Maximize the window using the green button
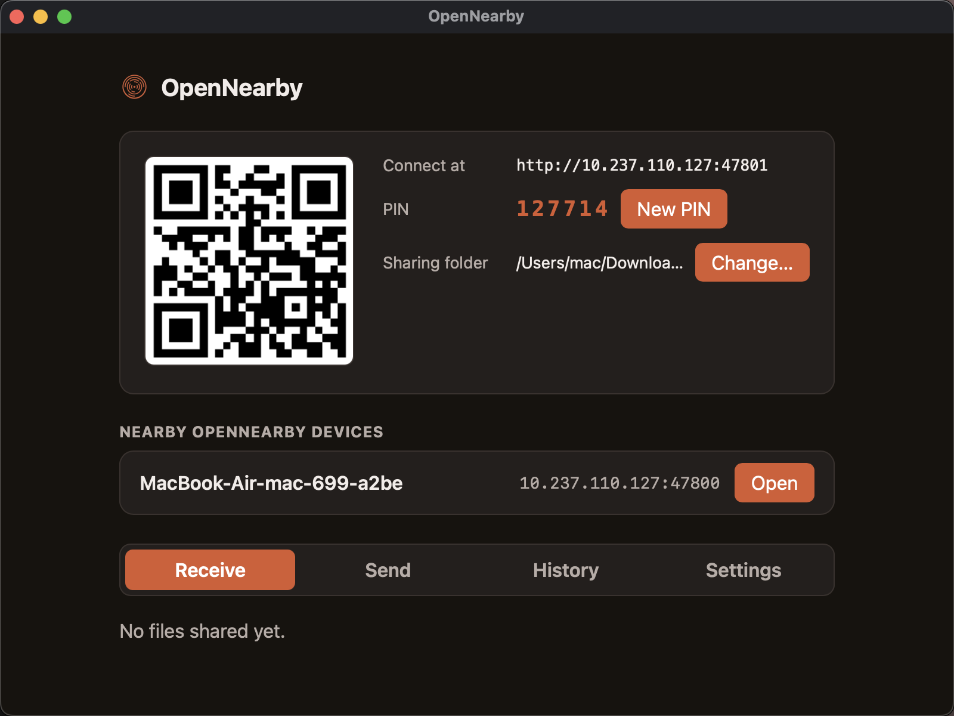954x716 pixels. (64, 17)
